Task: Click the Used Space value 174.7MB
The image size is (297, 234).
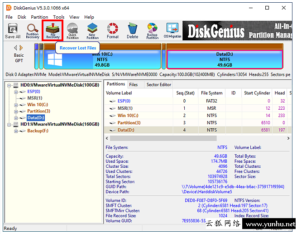Action: (x=219, y=161)
